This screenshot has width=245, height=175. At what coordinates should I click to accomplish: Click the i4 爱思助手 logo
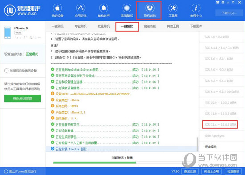pyautogui.click(x=22, y=10)
